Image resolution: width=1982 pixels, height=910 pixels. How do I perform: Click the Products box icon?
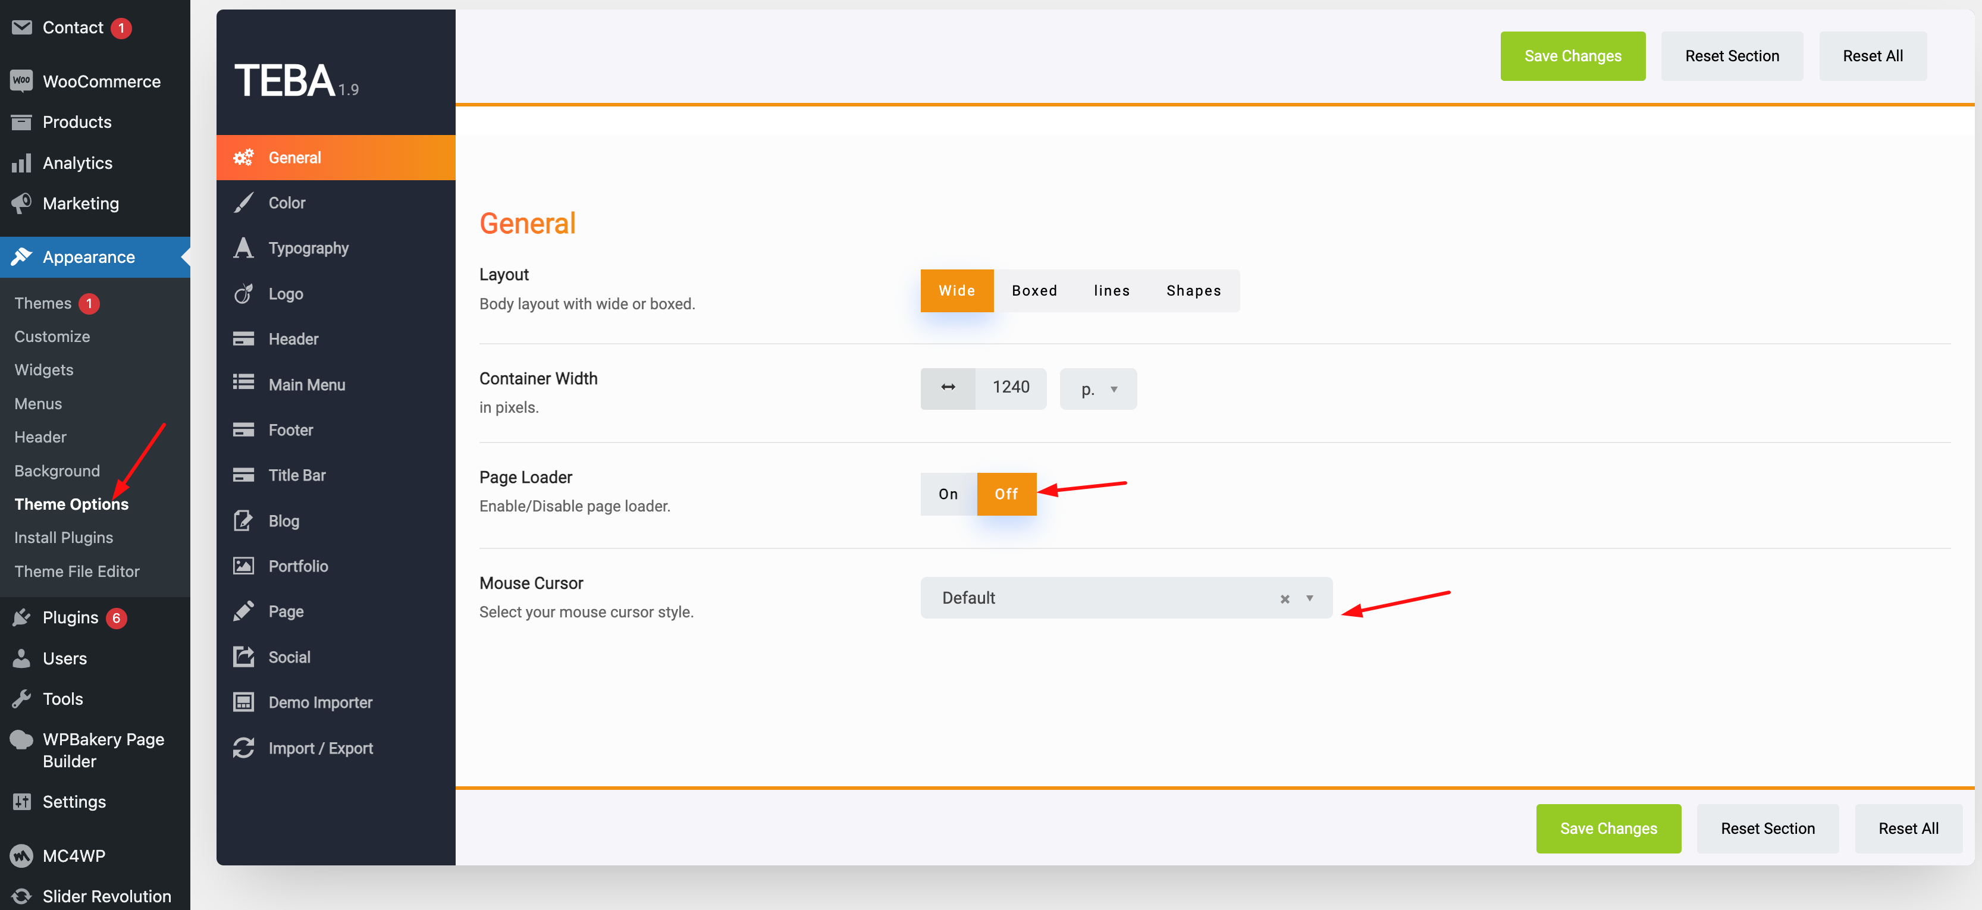21,121
